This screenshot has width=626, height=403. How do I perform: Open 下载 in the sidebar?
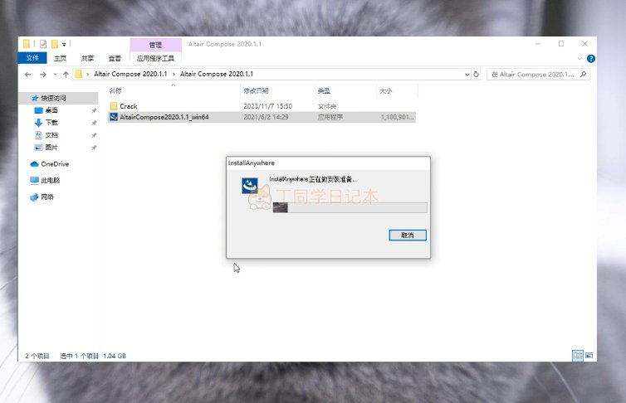pos(51,123)
